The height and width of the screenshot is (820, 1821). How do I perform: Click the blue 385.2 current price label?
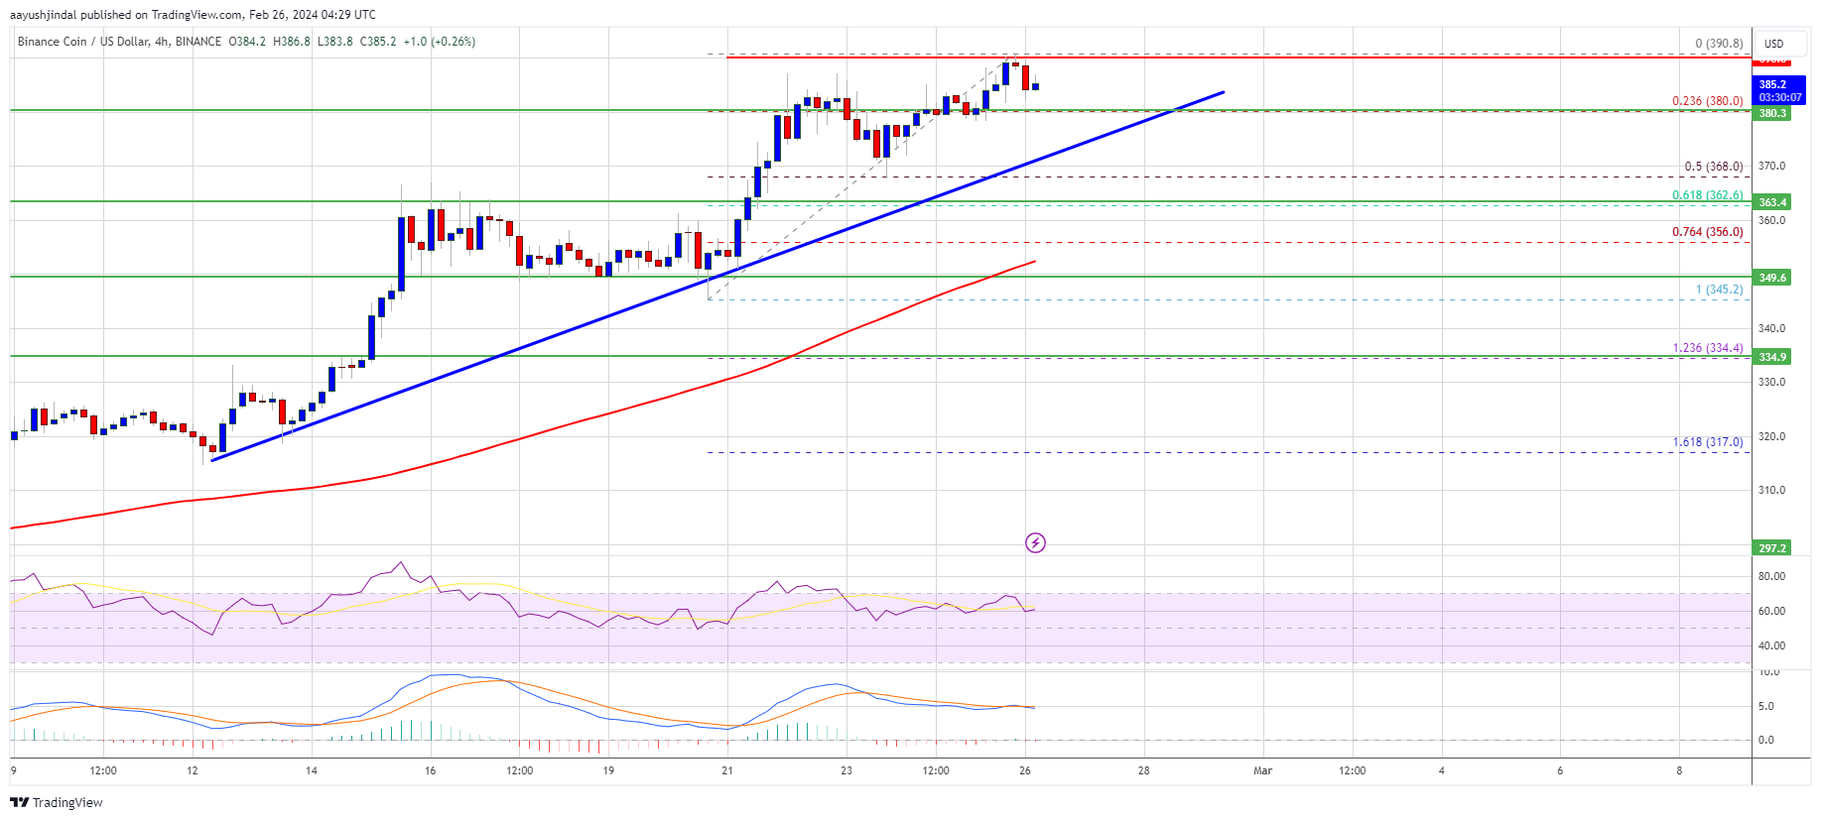(x=1780, y=90)
